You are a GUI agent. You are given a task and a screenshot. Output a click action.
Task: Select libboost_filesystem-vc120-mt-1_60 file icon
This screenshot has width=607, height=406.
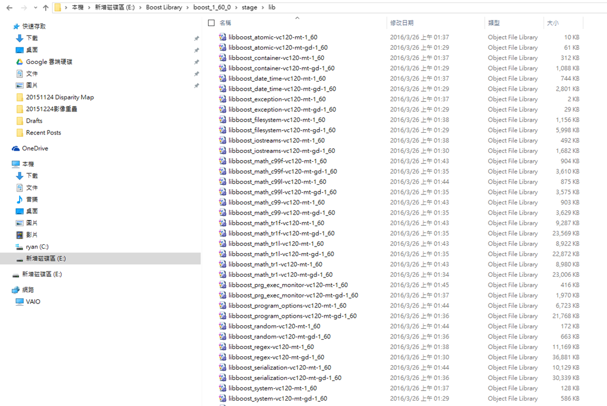click(223, 120)
